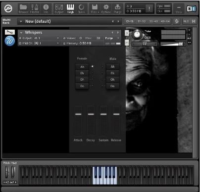Screen dimensions: 200x192
Task: Click the Tune knob
Action: pos(137,35)
